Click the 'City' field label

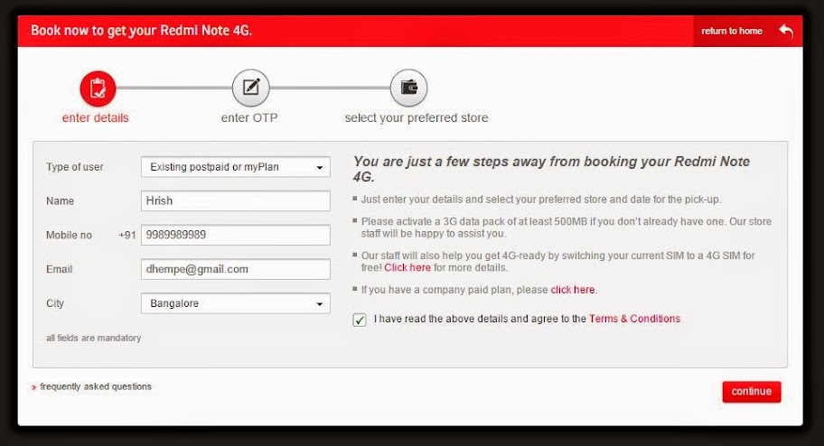pos(54,303)
